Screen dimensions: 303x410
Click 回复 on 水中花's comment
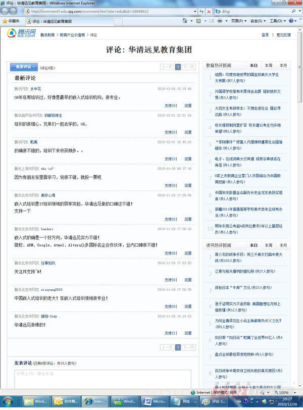[188, 106]
